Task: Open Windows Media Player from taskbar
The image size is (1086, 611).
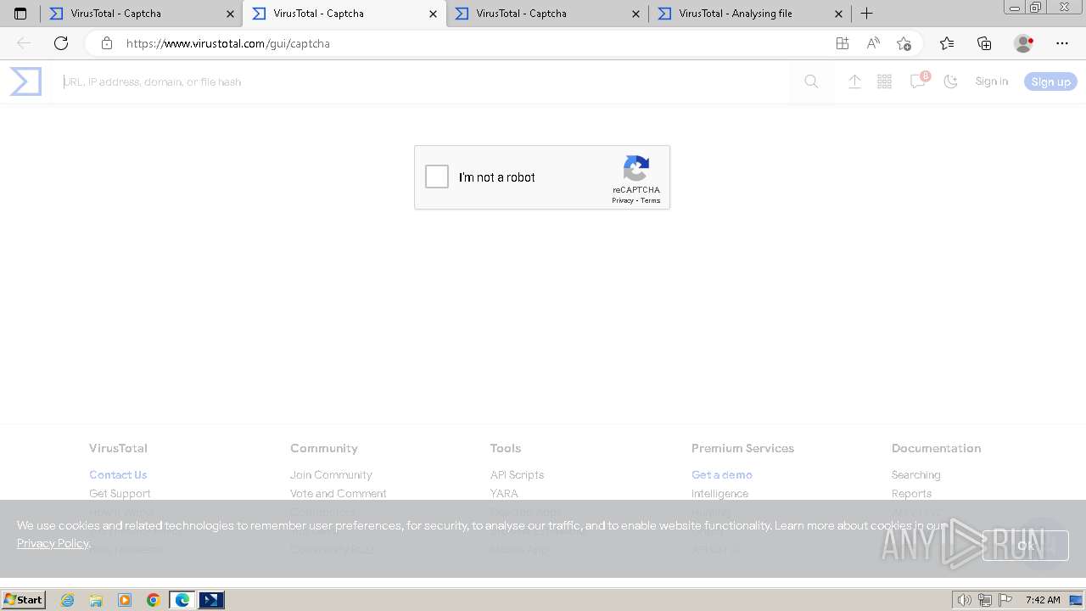Action: click(125, 600)
